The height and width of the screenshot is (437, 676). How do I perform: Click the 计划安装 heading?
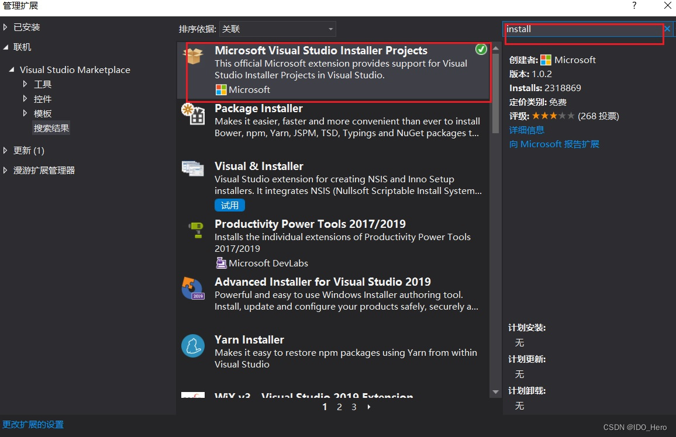[x=527, y=328]
